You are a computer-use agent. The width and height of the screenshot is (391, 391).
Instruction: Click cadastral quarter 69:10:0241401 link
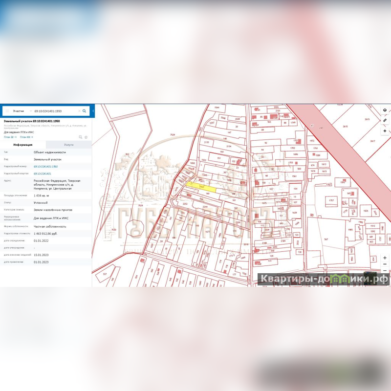(43, 174)
